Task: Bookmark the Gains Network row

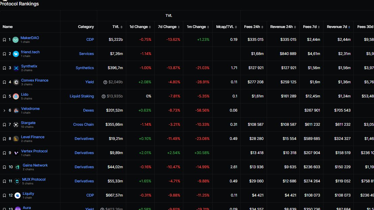Action: click(4, 167)
